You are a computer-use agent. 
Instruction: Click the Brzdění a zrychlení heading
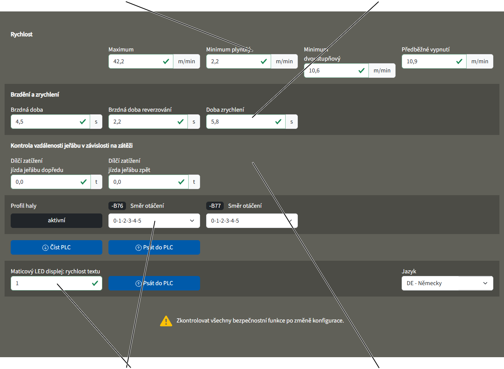pos(35,95)
